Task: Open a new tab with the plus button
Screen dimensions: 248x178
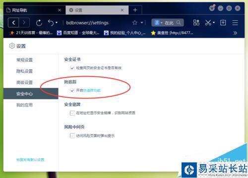Action: pyautogui.click(x=135, y=10)
